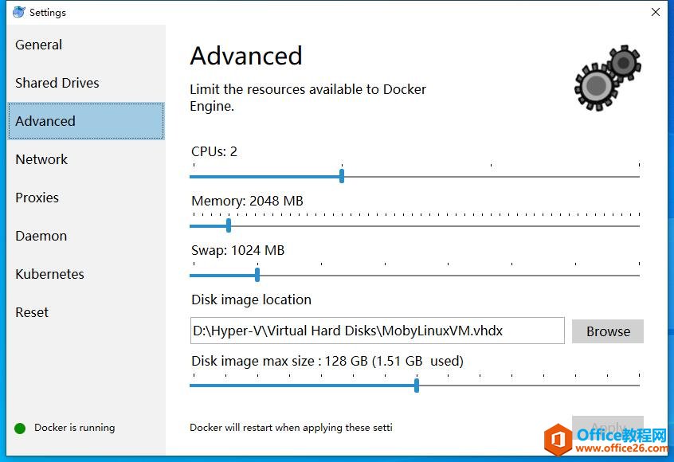Click the green Docker running status dot
Image resolution: width=674 pixels, height=462 pixels.
(x=20, y=428)
